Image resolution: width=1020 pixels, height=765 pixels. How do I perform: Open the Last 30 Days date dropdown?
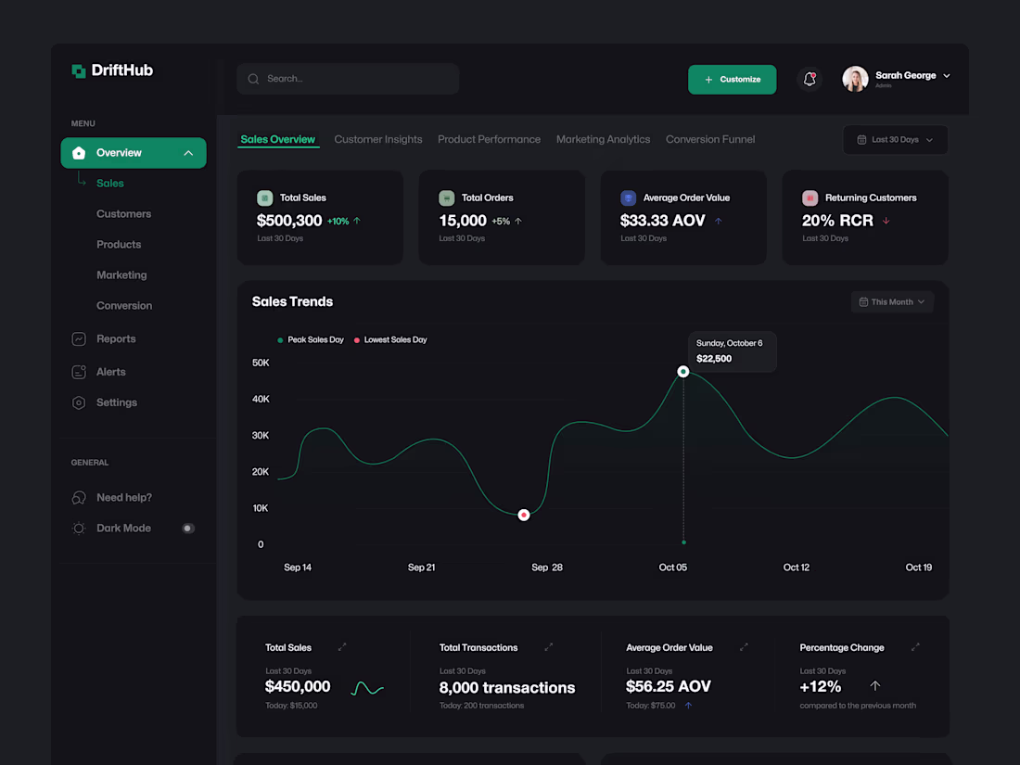(x=894, y=139)
